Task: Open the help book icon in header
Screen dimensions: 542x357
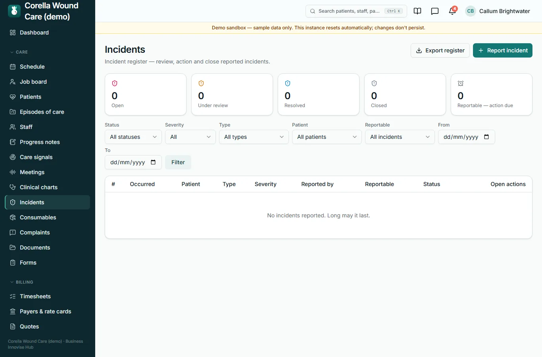Action: click(417, 11)
